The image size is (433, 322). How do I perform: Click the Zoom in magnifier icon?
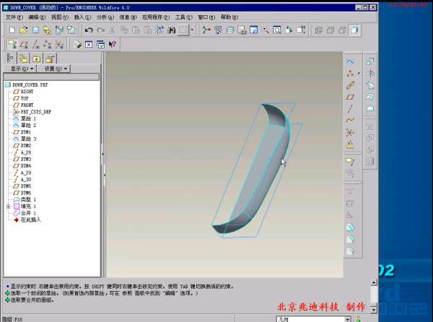[x=266, y=30]
